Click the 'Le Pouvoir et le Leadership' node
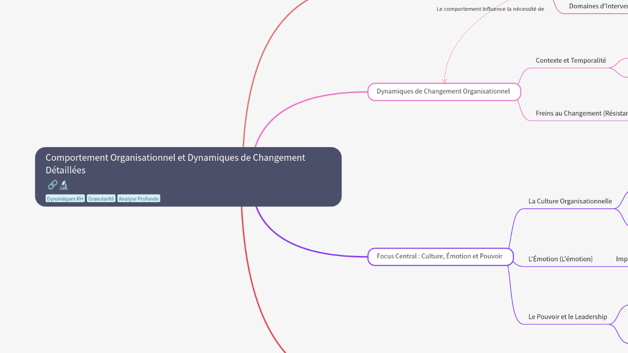Image resolution: width=628 pixels, height=353 pixels. point(567,316)
